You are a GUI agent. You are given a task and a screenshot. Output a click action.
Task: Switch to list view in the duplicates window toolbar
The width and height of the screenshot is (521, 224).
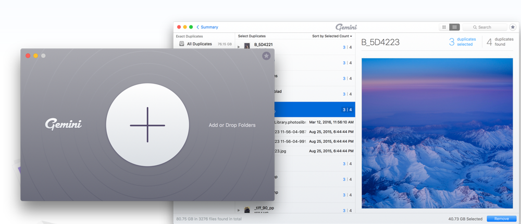pos(454,27)
